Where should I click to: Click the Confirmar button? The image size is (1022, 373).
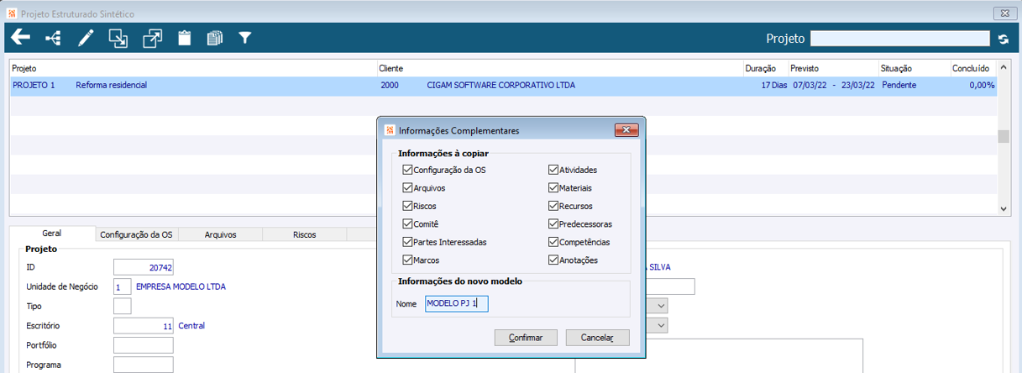(x=526, y=338)
